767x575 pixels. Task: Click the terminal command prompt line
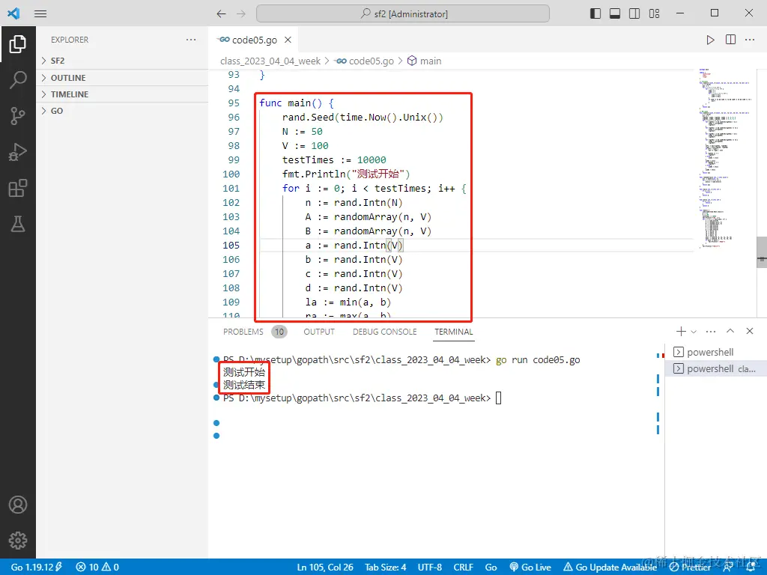[362, 398]
